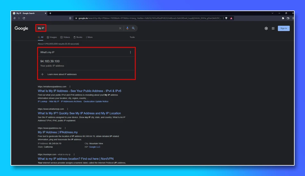Open the My IP Address | IPAddress.my result
This screenshot has height=176, width=305.
point(58,132)
